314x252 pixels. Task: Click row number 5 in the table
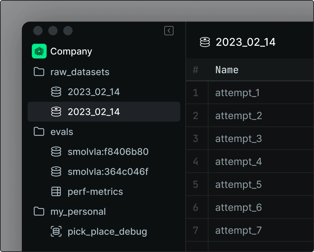coord(197,184)
